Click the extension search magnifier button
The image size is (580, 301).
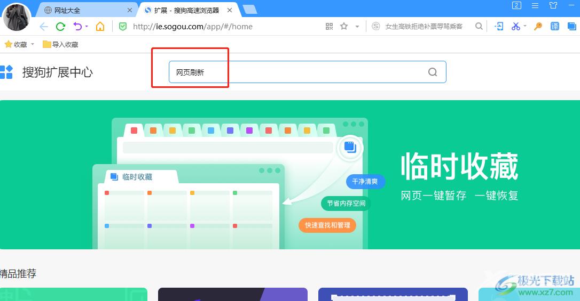pyautogui.click(x=433, y=72)
